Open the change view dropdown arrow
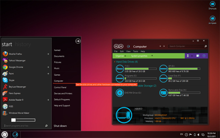This screenshot has width=220, height=138. coord(192,56)
